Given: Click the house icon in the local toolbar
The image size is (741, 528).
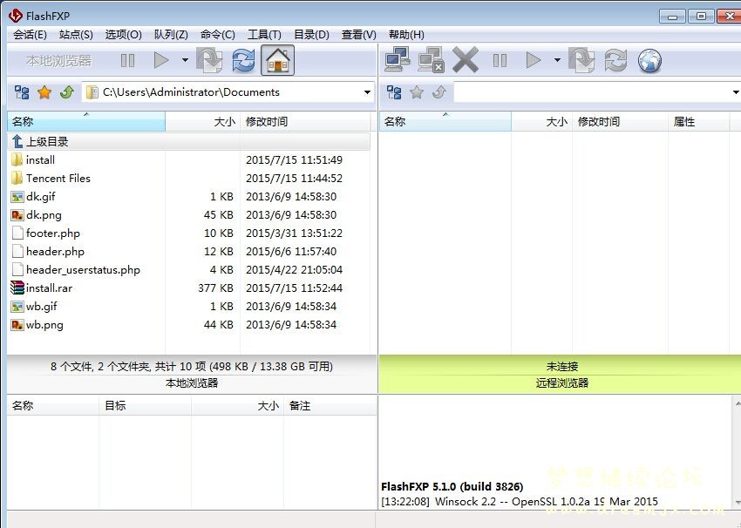Looking at the screenshot, I should click(278, 60).
